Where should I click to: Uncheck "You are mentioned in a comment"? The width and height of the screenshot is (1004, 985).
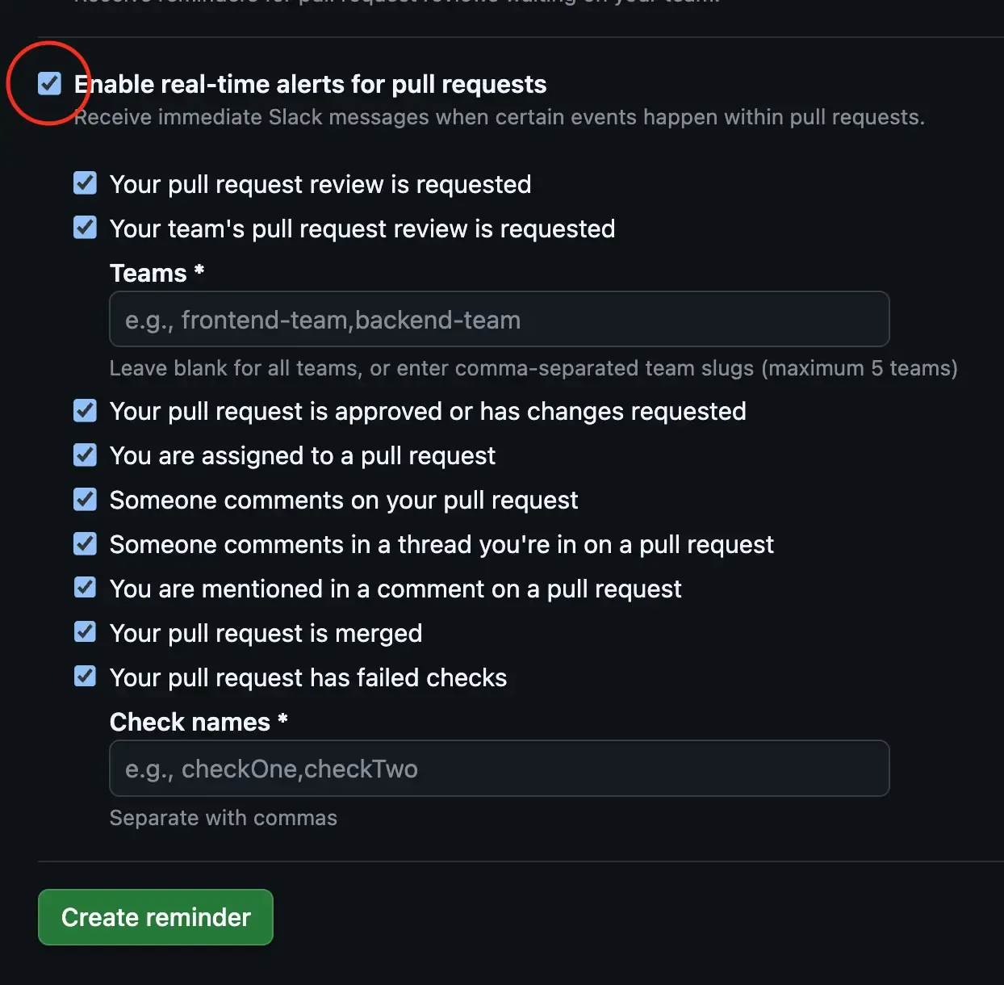tap(85, 588)
